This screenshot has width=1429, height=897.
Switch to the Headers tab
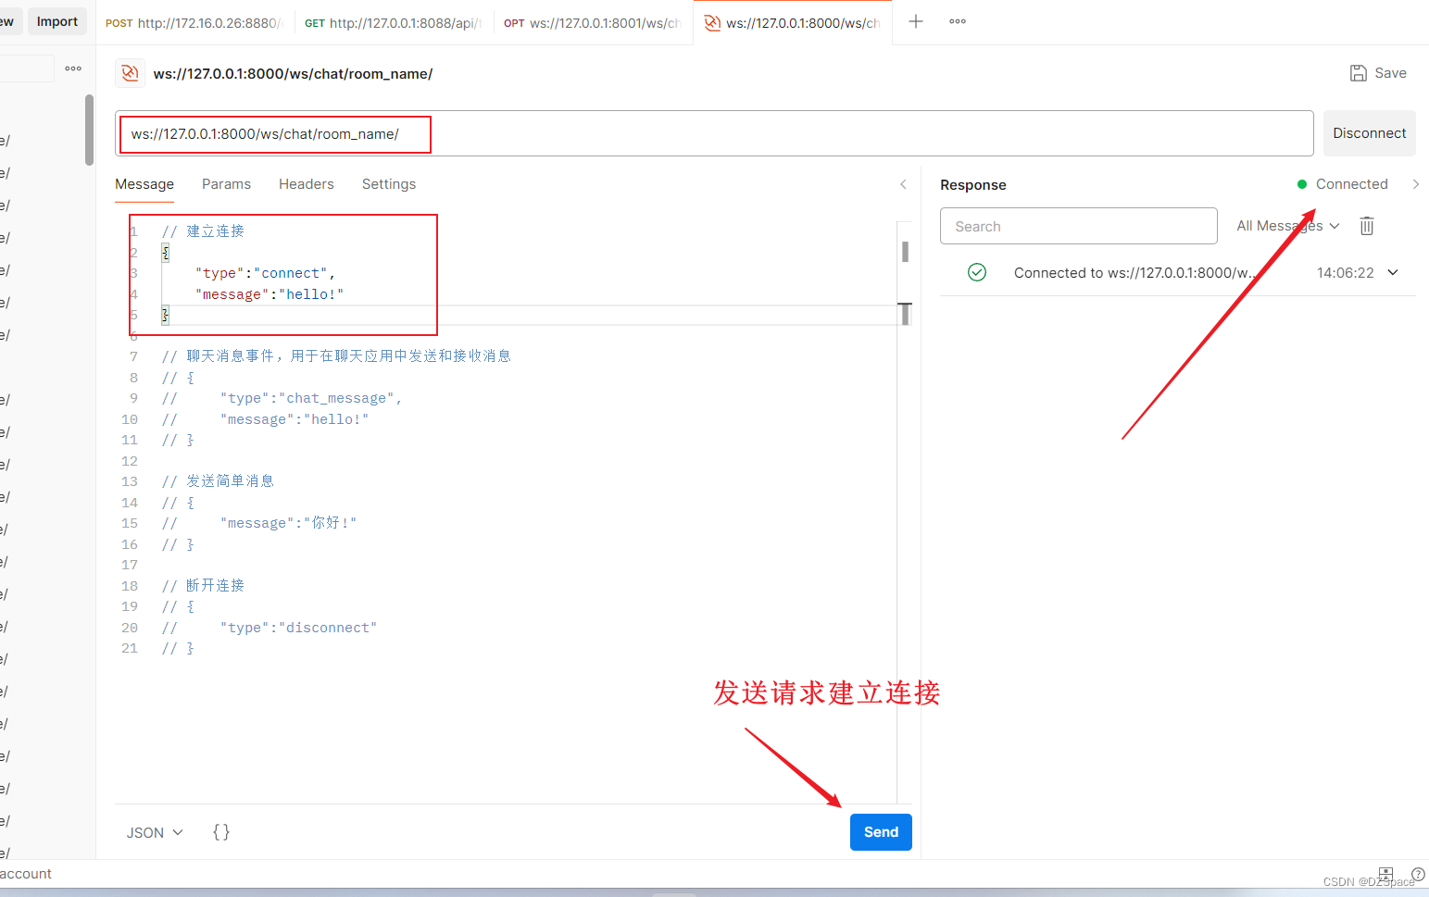(306, 183)
